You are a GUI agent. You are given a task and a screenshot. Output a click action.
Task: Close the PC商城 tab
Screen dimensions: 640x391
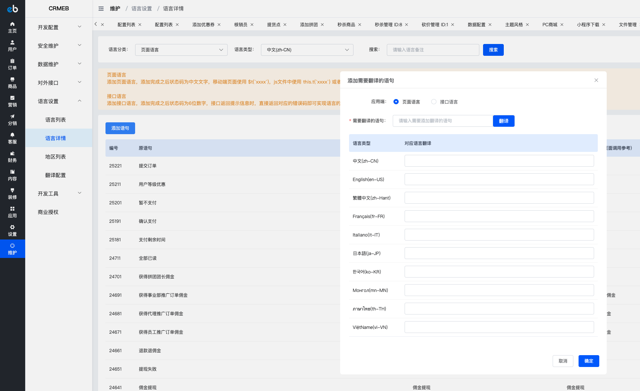tap(562, 25)
